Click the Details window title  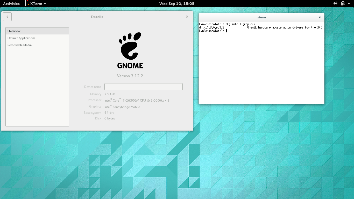point(97,17)
